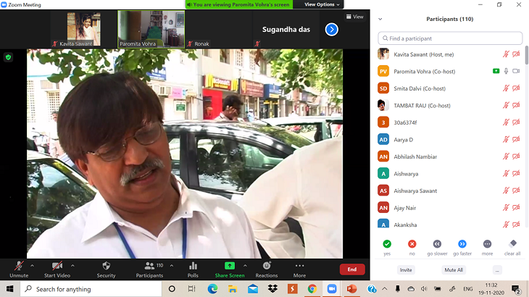The width and height of the screenshot is (529, 297).
Task: Collapse the Participants panel chevron
Action: click(380, 19)
